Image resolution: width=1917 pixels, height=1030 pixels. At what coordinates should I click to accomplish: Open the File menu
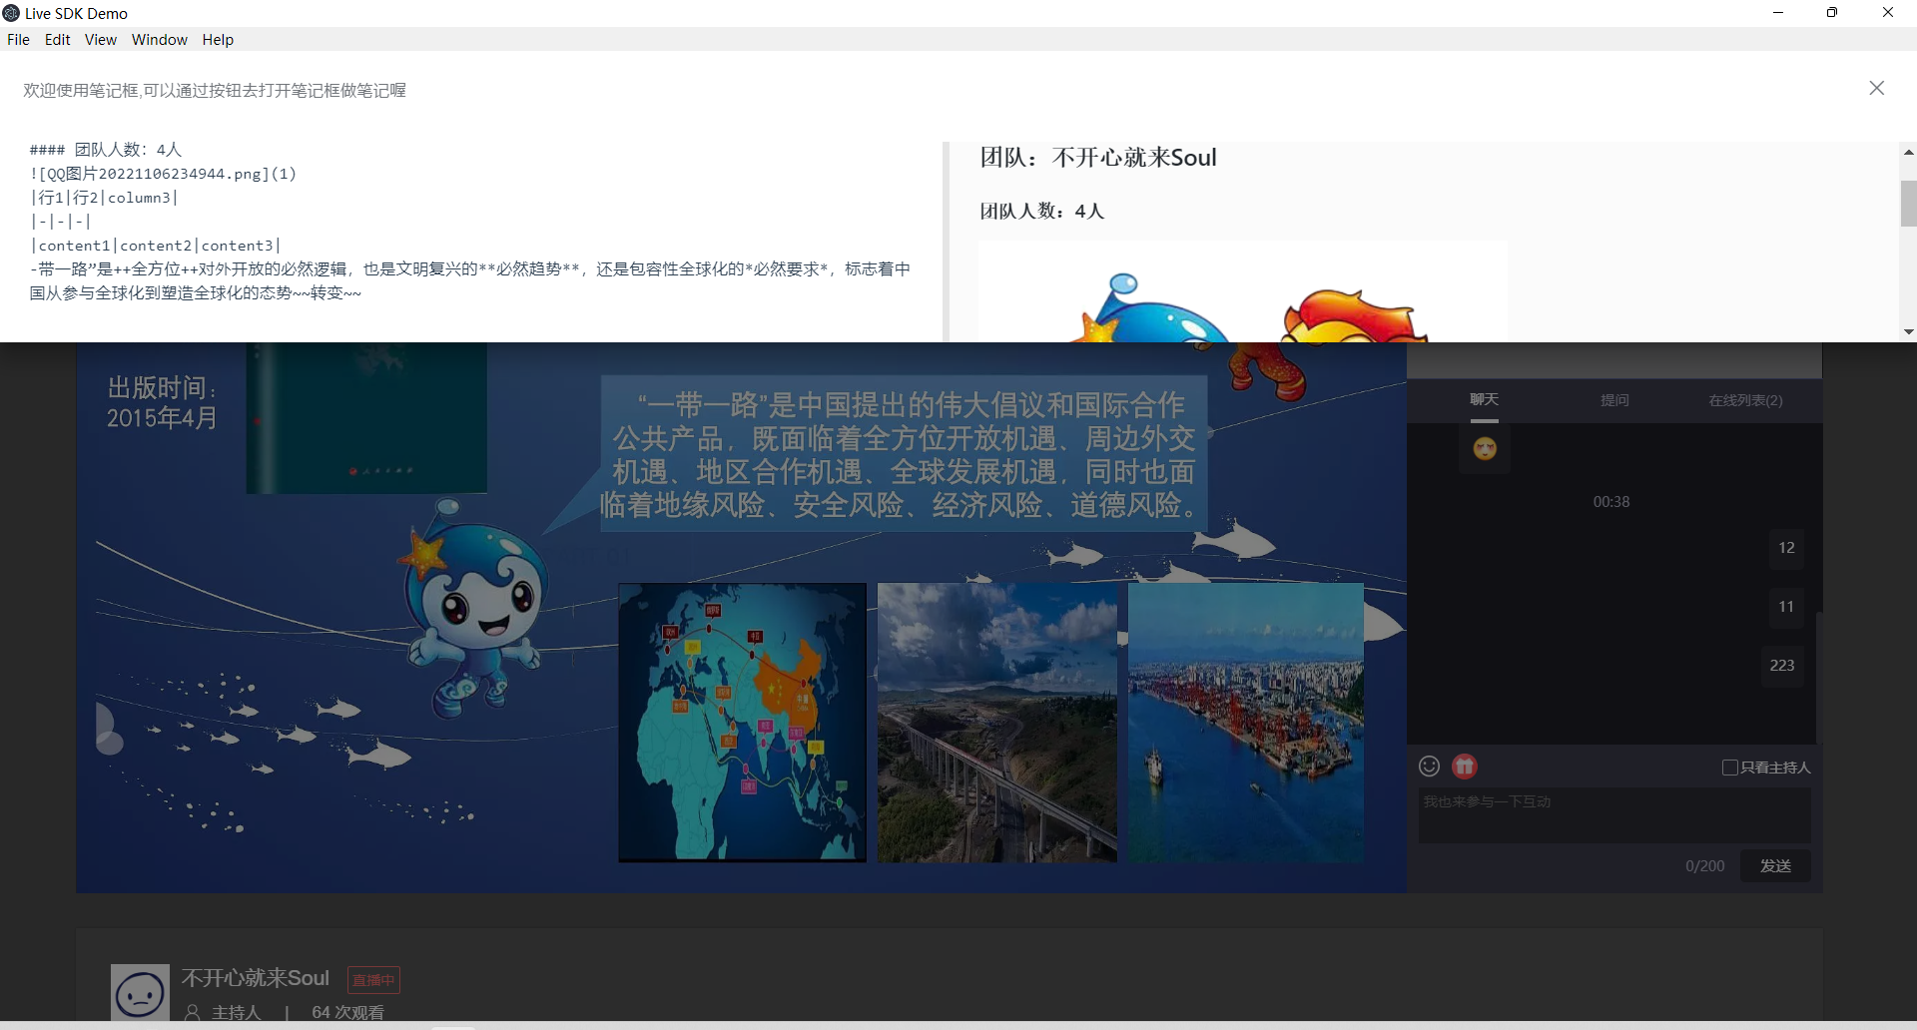coord(18,40)
